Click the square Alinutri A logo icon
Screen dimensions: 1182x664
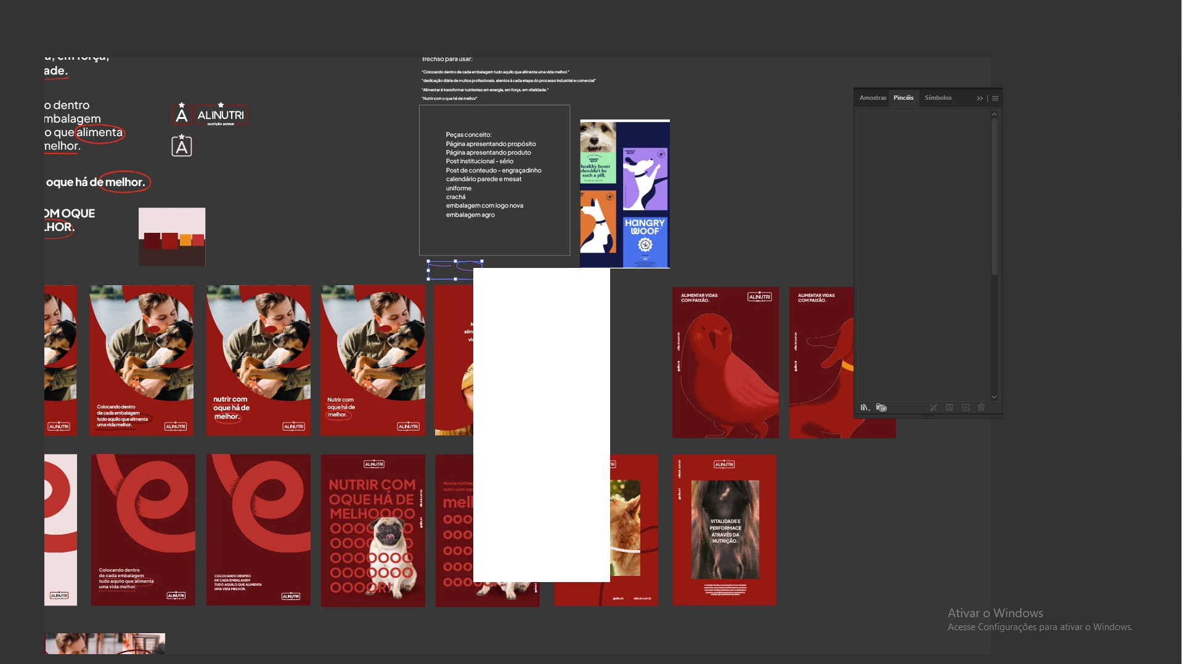182,146
